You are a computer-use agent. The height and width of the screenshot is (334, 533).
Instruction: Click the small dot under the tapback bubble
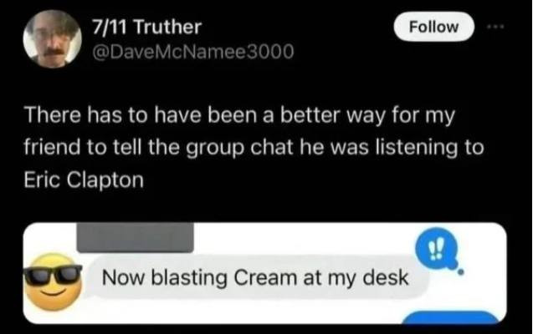[x=460, y=271]
